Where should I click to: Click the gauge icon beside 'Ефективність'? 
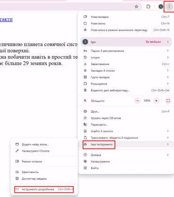[17, 172]
